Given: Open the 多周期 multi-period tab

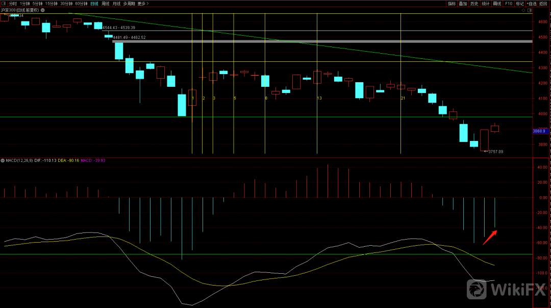Looking at the screenshot, I should tap(129, 4).
